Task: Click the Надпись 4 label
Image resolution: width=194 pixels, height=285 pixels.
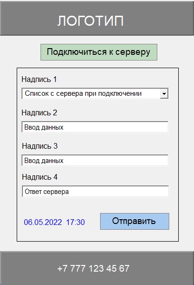Action: click(x=40, y=177)
